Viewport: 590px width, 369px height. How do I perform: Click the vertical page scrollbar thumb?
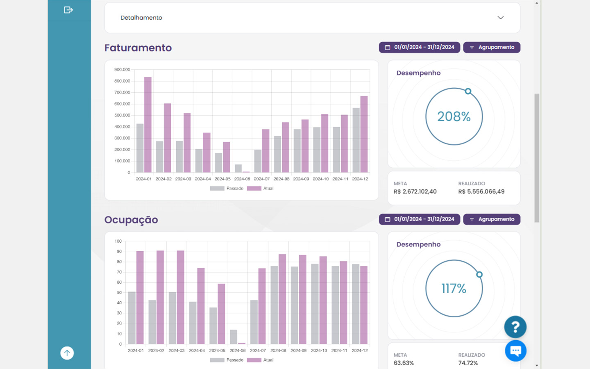click(537, 158)
